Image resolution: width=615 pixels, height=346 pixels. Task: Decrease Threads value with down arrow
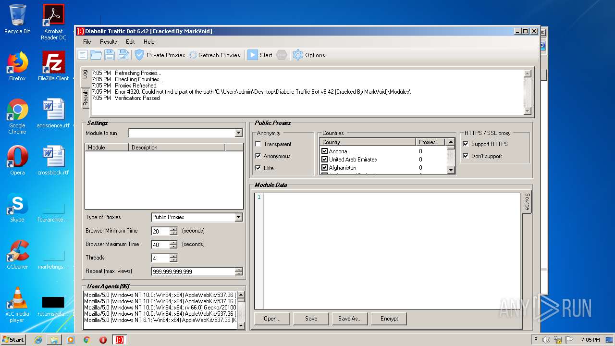(173, 260)
